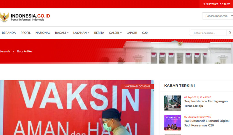Open the Bahasa Indonesia language dropdown
This screenshot has height=135, width=233.
click(218, 16)
